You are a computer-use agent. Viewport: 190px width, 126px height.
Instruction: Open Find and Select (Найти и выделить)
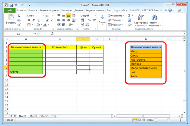point(155,20)
